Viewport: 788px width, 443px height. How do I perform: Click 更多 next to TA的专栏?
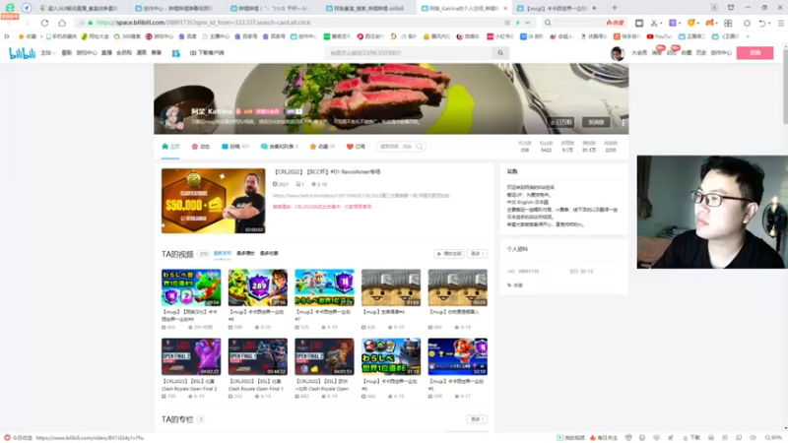pyautogui.click(x=477, y=419)
